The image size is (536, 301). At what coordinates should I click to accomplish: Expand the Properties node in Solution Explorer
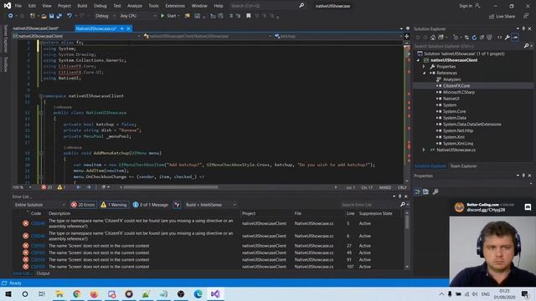pos(424,67)
